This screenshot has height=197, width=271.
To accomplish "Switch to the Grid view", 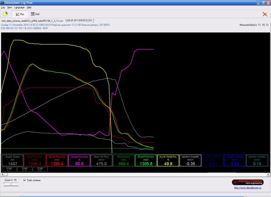I will click(35, 14).
